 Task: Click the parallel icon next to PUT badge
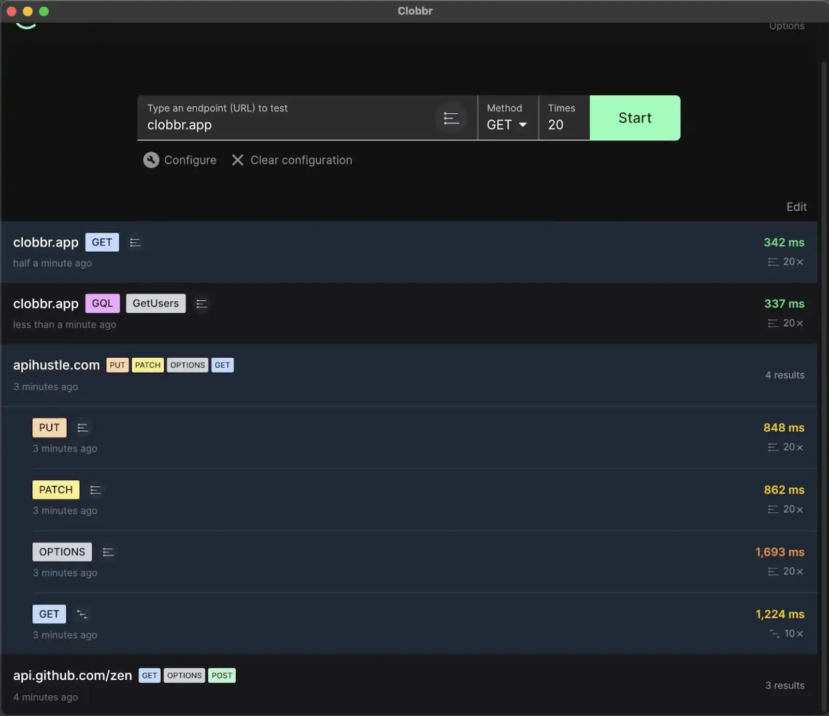(x=82, y=428)
